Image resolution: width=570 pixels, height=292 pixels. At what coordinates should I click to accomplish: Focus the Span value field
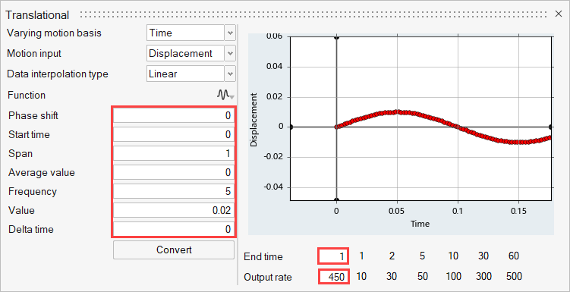coord(174,154)
